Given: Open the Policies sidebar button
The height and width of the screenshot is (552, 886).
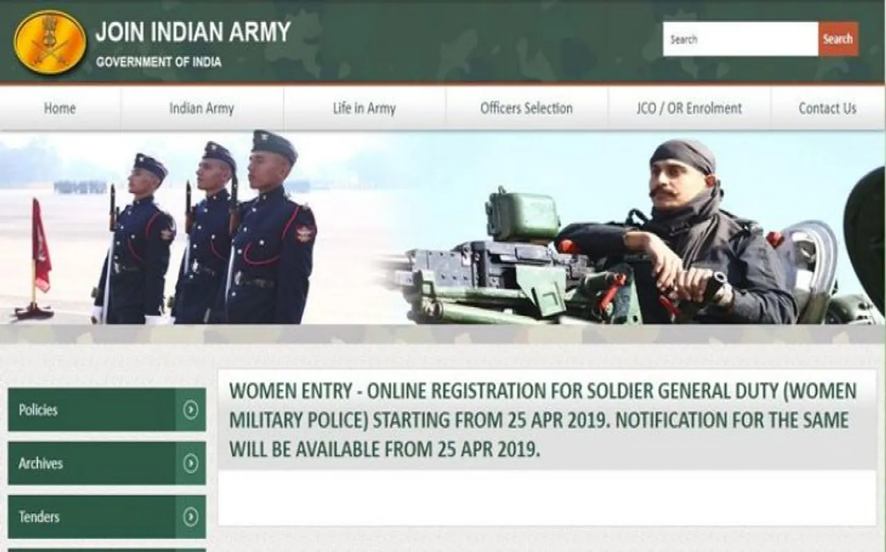Looking at the screenshot, I should (x=107, y=410).
